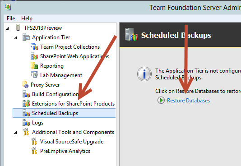Click the Application Tier node icon
The image size is (241, 166).
(x=26, y=37)
